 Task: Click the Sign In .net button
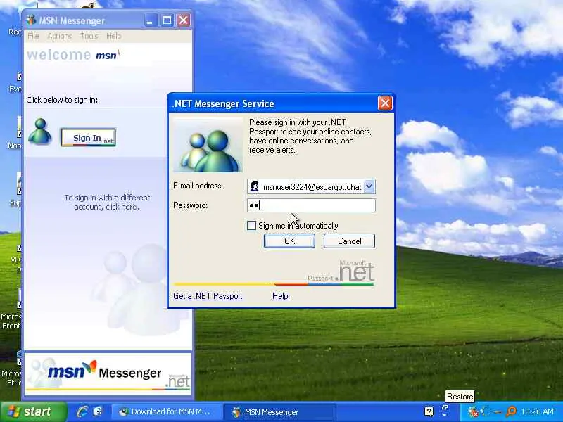(x=89, y=138)
